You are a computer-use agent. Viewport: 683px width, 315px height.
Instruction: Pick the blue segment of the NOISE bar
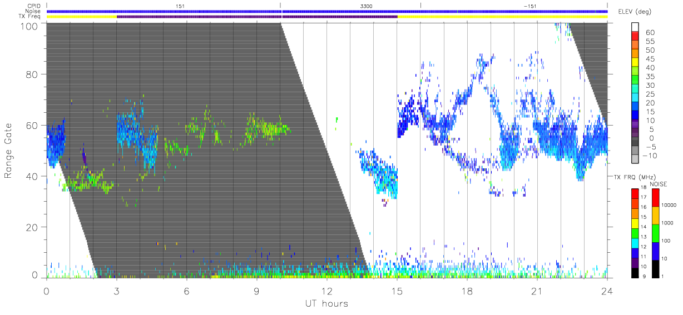[x=655, y=251]
